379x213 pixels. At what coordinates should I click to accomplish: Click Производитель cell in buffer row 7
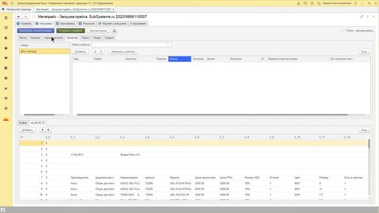click(x=79, y=177)
